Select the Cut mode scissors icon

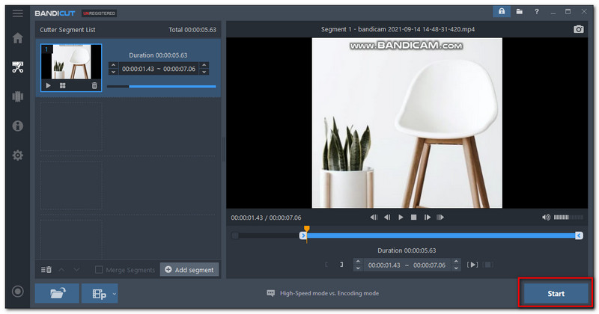[17, 67]
